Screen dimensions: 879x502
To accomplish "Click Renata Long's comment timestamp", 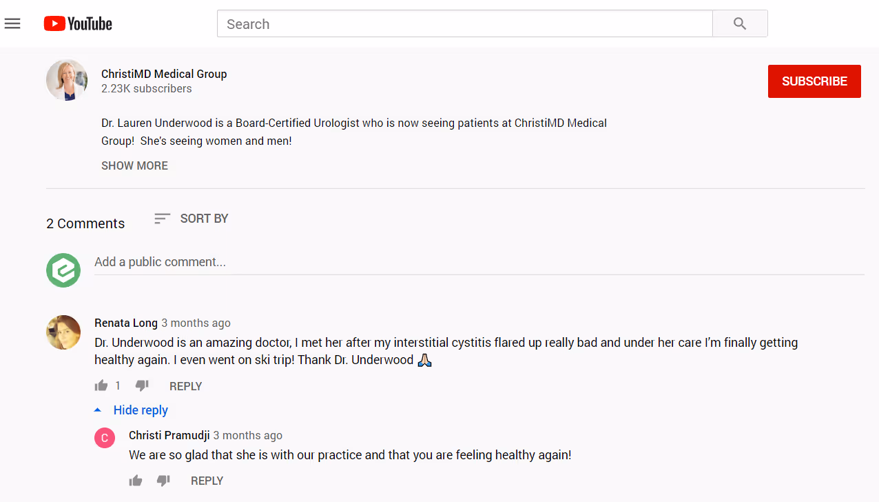I will (x=196, y=323).
